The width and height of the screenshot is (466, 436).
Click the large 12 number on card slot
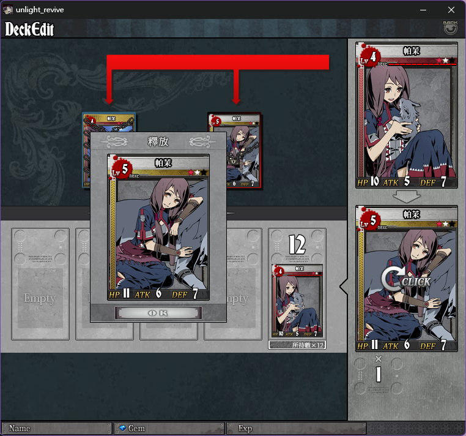click(x=297, y=244)
